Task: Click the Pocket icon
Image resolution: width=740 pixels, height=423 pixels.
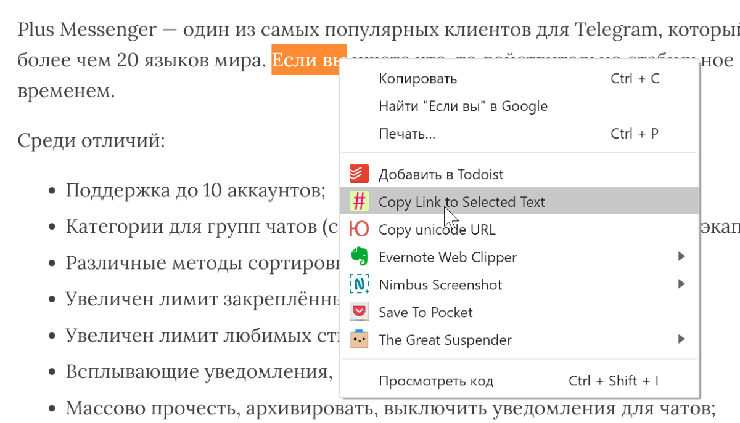Action: point(359,312)
